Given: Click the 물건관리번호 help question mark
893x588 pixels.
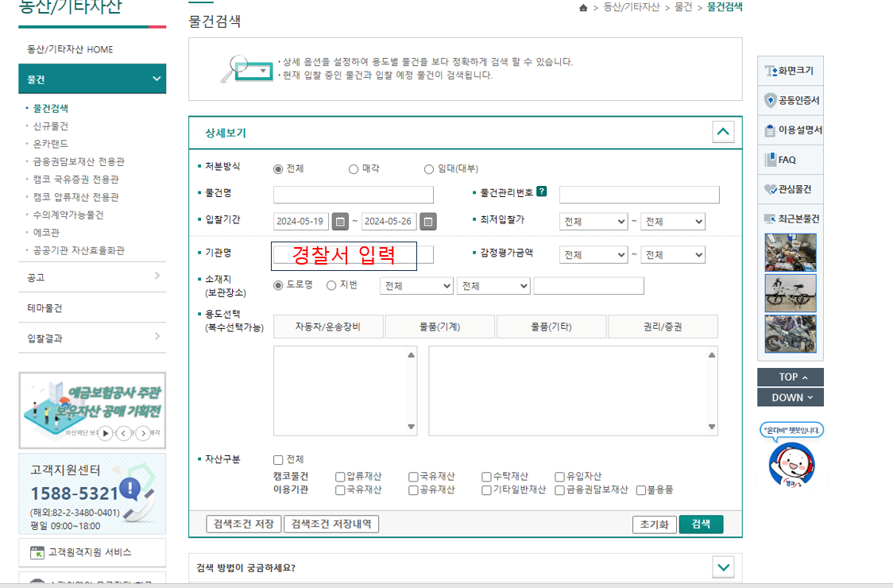Looking at the screenshot, I should pyautogui.click(x=543, y=191).
